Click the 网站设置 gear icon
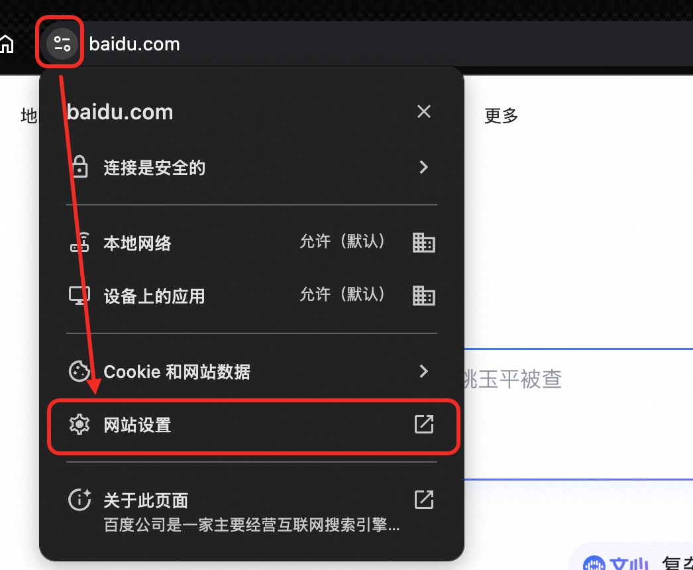693x570 pixels. [x=80, y=424]
